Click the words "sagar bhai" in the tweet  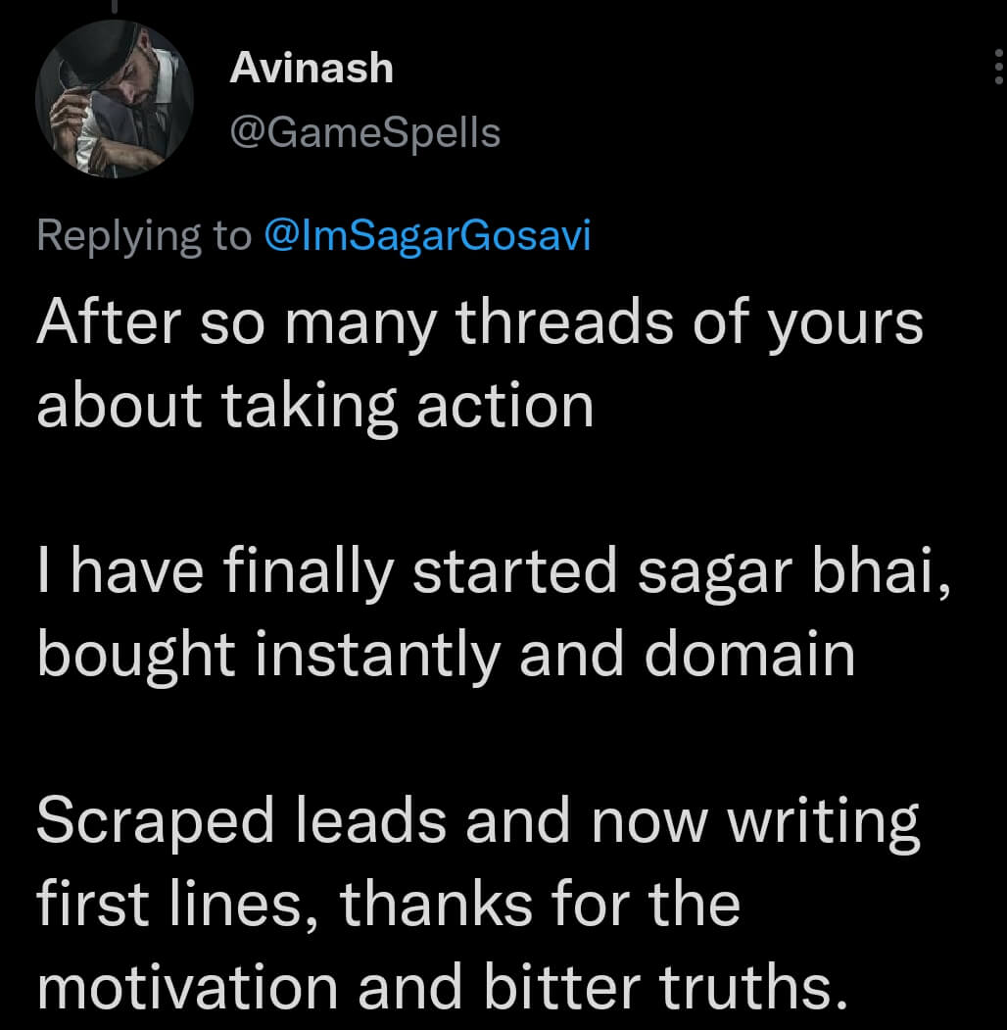click(x=793, y=574)
